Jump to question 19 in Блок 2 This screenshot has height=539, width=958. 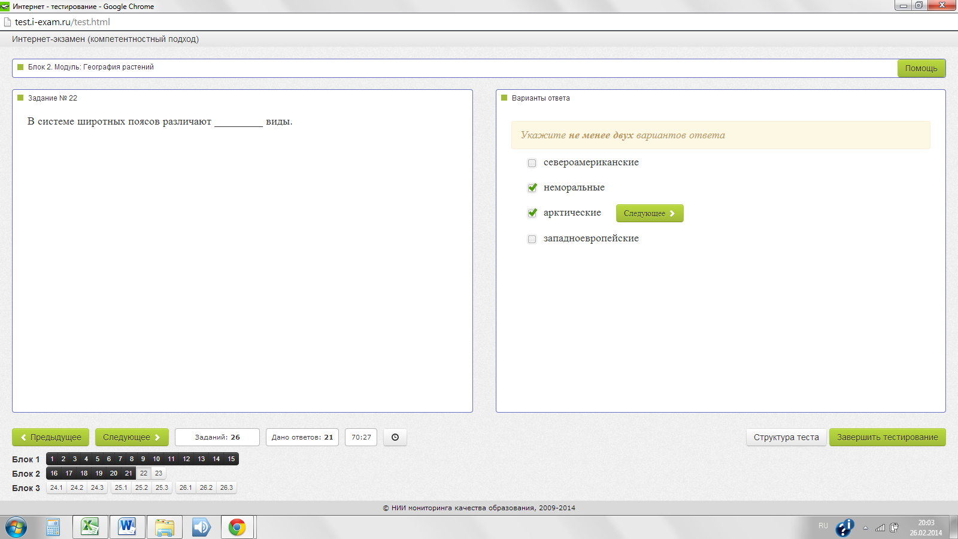(99, 473)
